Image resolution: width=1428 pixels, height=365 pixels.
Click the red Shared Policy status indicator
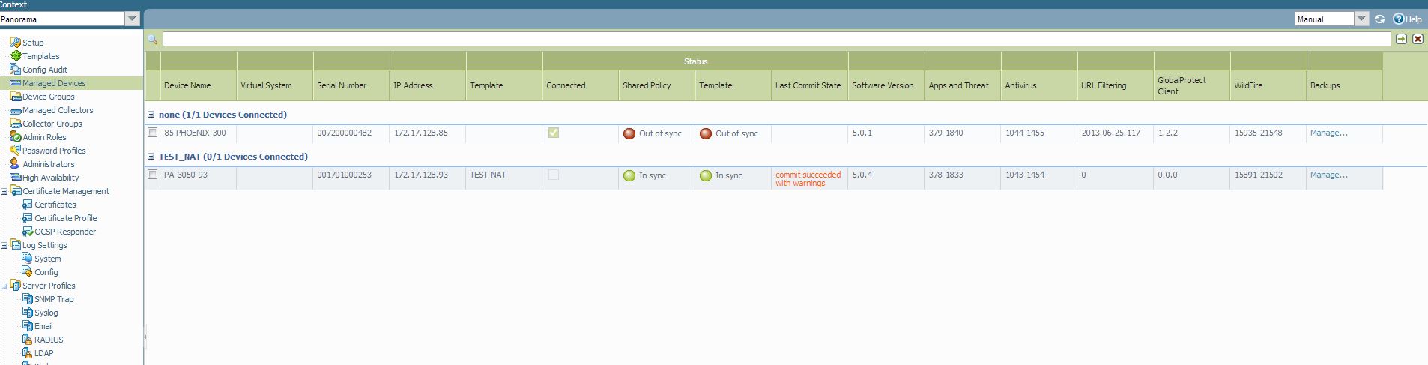click(x=629, y=133)
